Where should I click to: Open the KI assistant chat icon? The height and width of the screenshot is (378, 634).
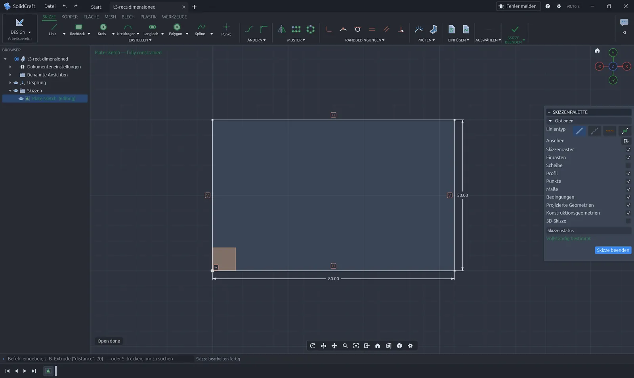coord(624,23)
